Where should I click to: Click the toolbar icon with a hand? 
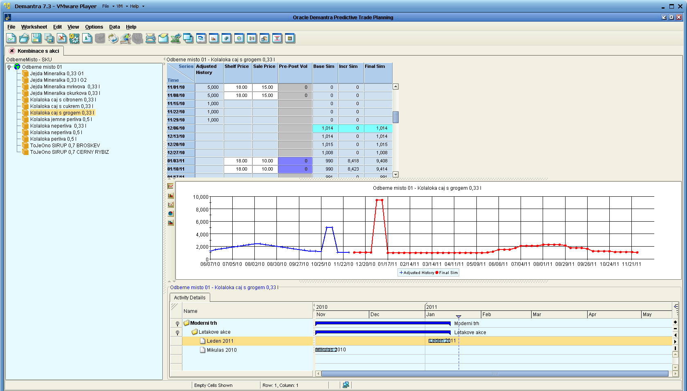pyautogui.click(x=265, y=38)
